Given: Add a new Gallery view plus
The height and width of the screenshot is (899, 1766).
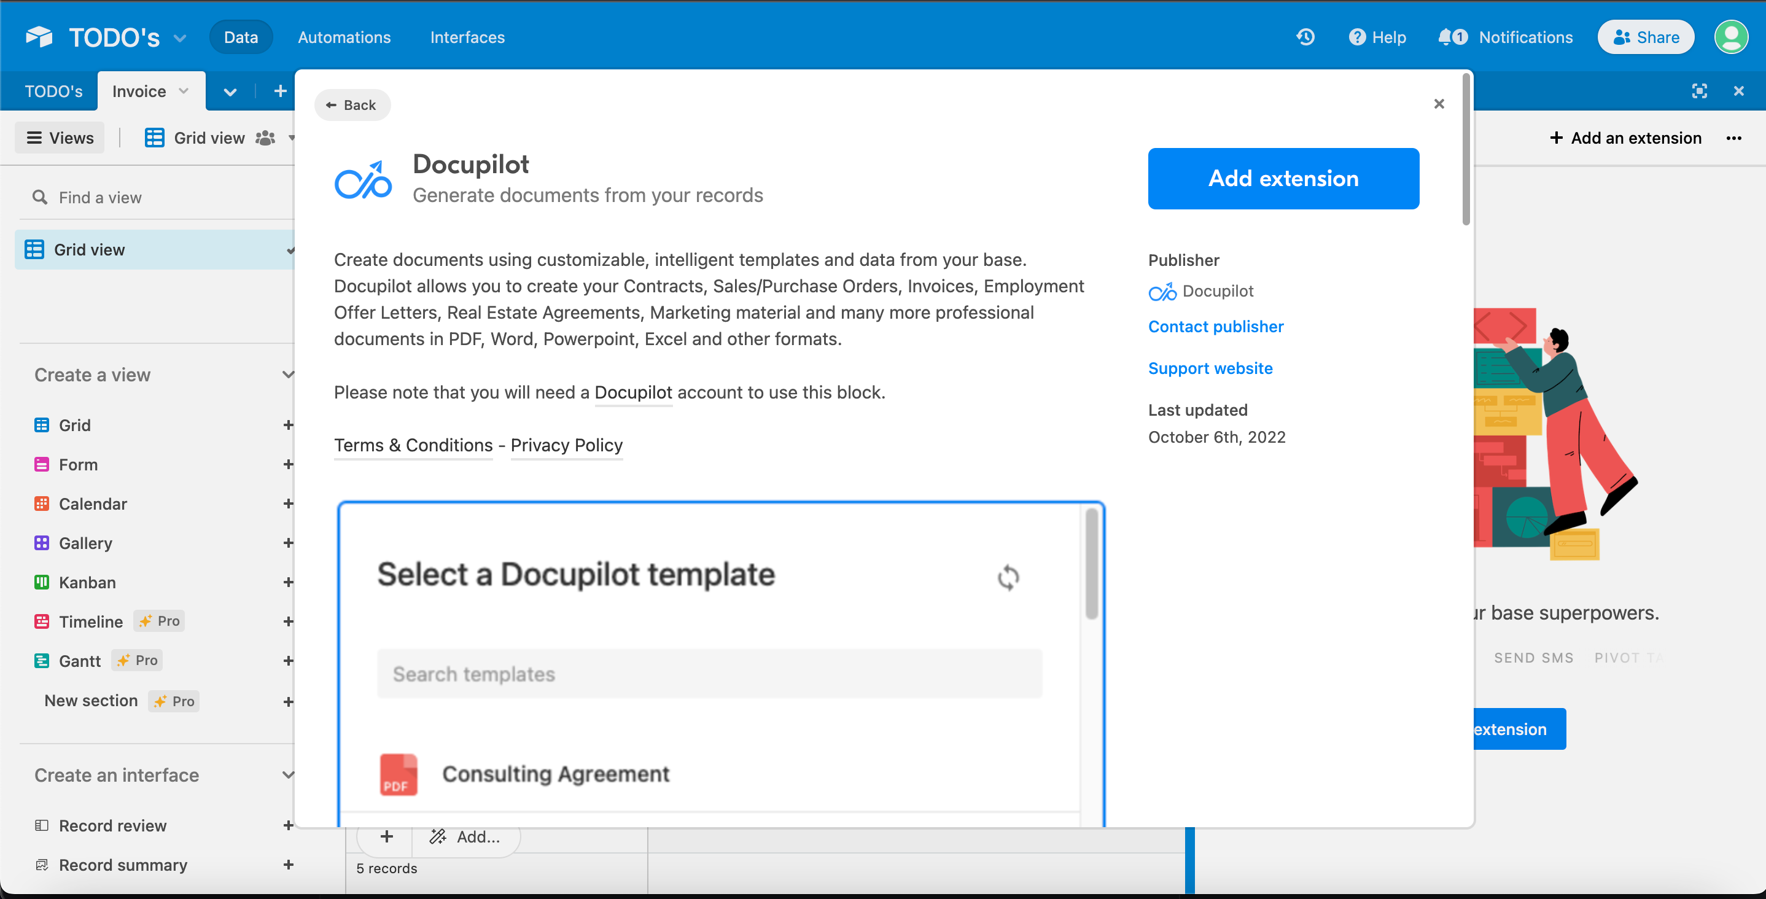Looking at the screenshot, I should [288, 542].
